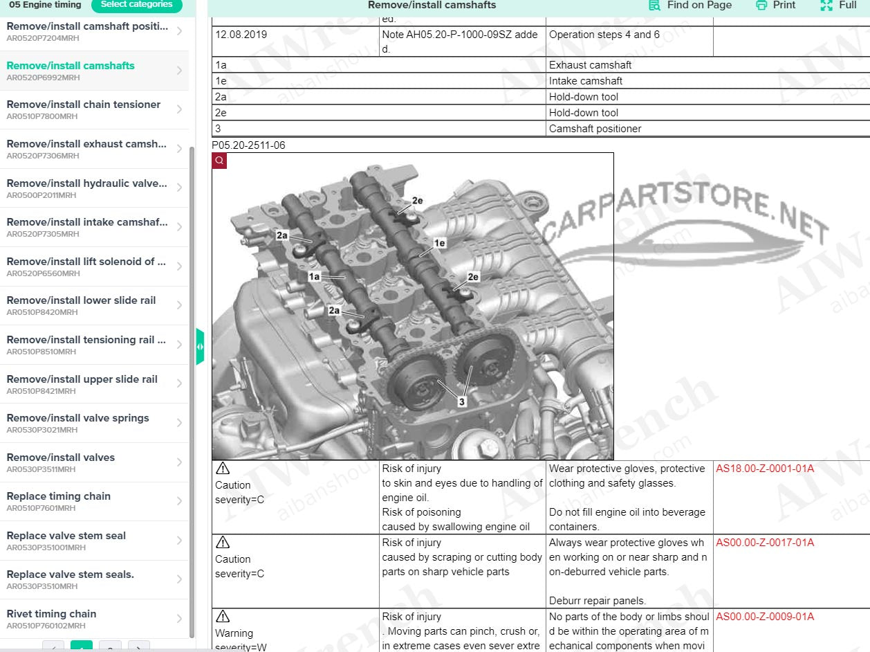
Task: Open Remove/install lower slide rail entry
Action: click(x=81, y=300)
